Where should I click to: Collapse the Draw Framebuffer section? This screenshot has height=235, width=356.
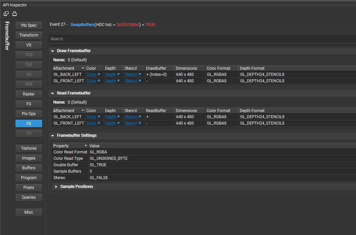coord(52,50)
